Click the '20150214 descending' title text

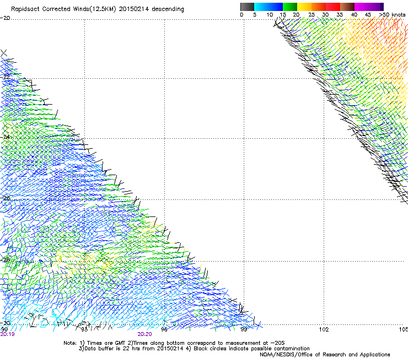[x=151, y=9]
